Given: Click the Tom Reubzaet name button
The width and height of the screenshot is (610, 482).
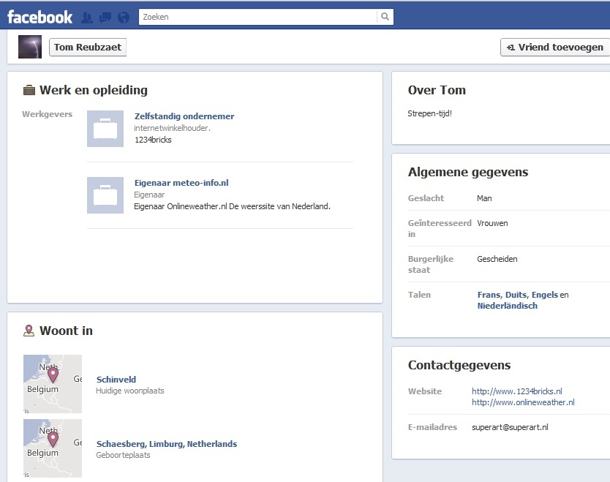Looking at the screenshot, I should 88,47.
